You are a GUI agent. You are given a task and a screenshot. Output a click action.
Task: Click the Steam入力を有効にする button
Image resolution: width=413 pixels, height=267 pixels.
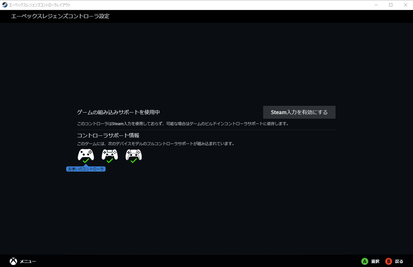(x=299, y=112)
